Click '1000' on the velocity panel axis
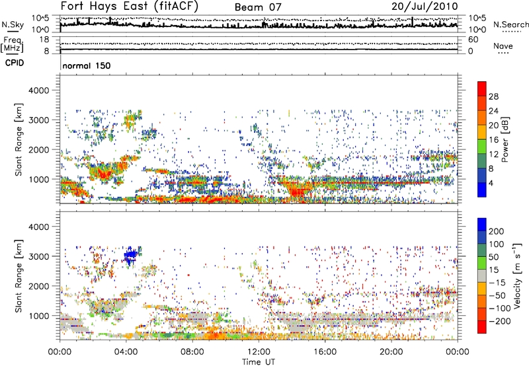529x366 pixels. point(39,316)
